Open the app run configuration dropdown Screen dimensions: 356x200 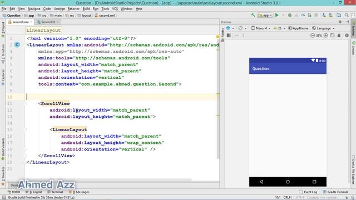pos(265,15)
